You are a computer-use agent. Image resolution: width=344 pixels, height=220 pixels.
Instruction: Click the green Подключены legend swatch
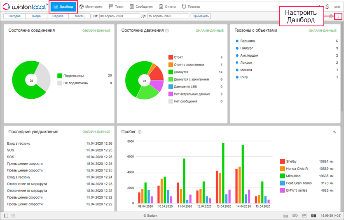point(60,76)
